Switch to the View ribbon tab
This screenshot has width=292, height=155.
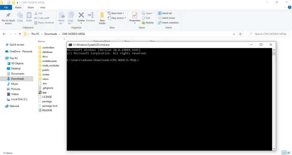(x=43, y=8)
